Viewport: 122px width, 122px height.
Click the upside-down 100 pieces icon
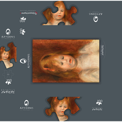(23, 19)
